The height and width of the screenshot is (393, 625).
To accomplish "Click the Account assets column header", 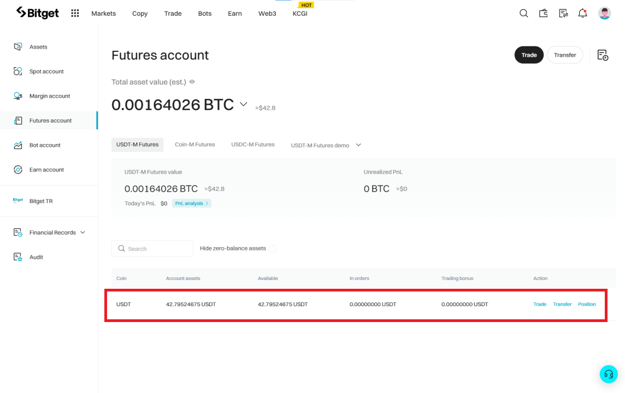I will pos(183,278).
